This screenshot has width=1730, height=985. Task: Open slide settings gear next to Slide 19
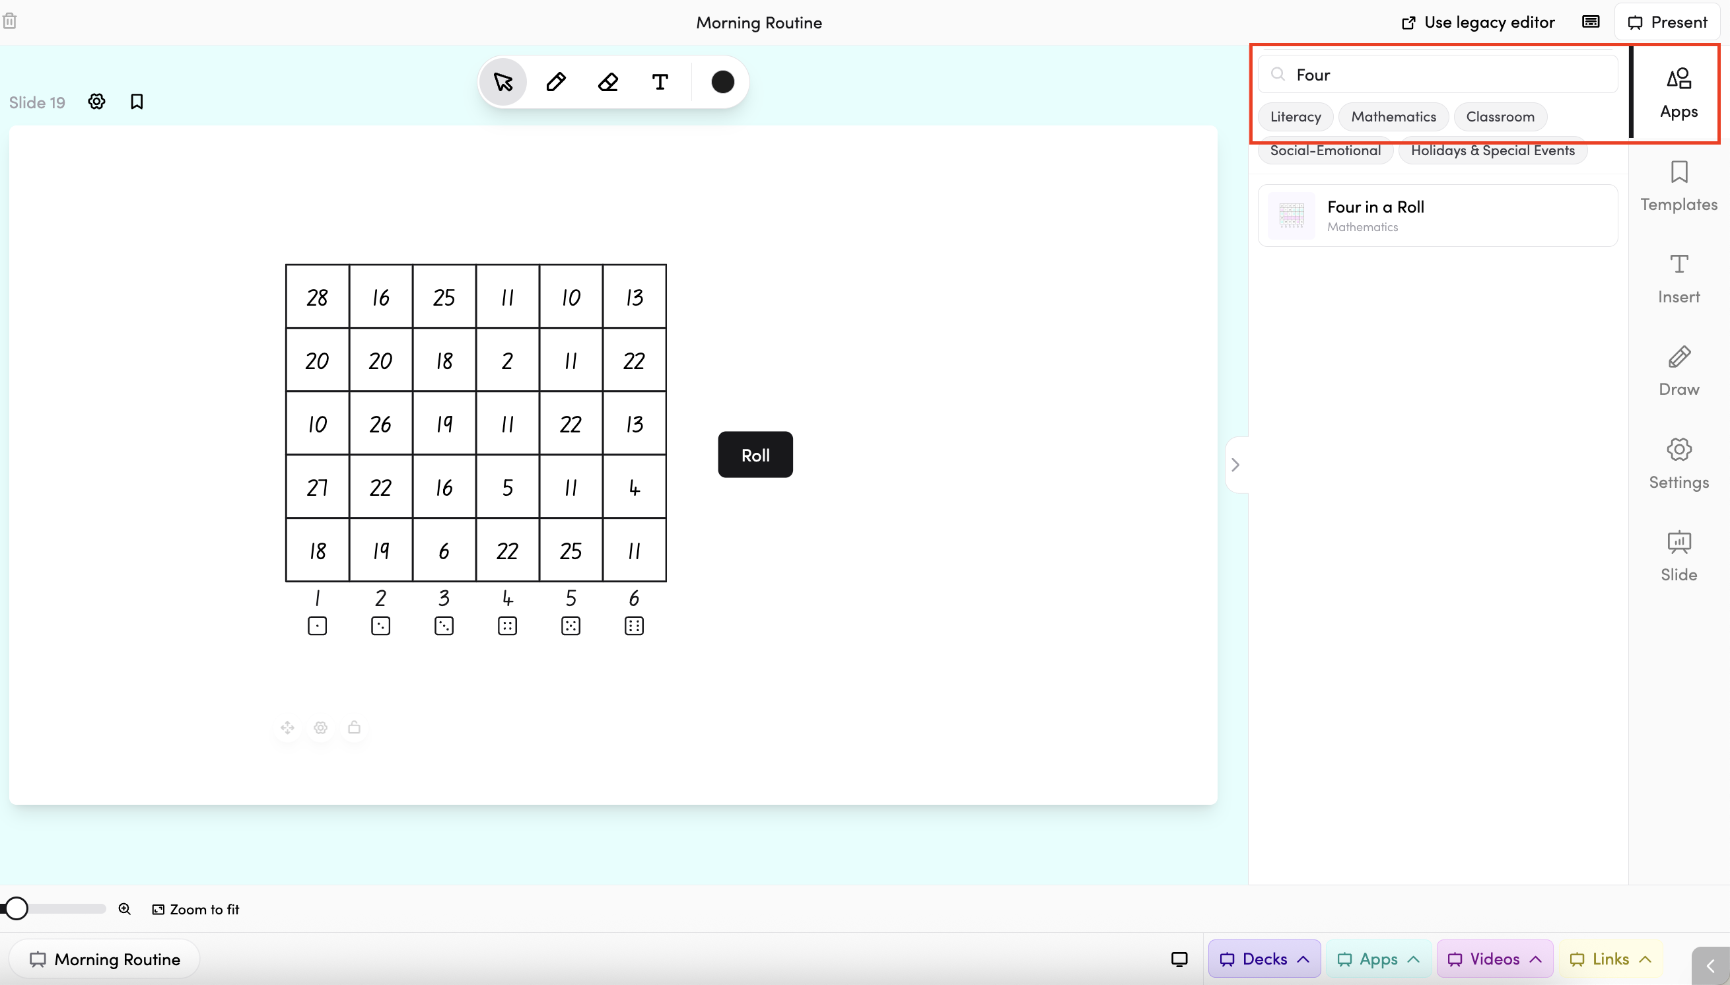pyautogui.click(x=97, y=102)
